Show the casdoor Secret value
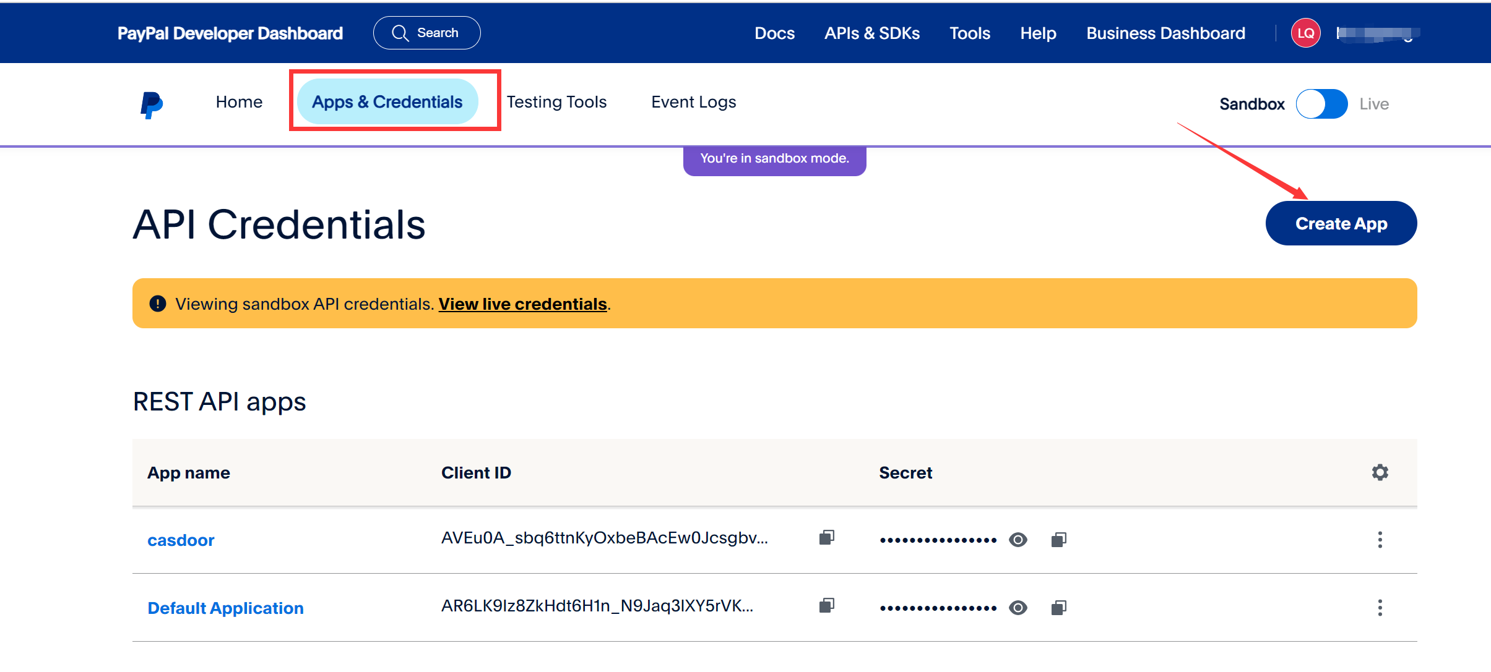This screenshot has height=672, width=1491. [x=1021, y=539]
